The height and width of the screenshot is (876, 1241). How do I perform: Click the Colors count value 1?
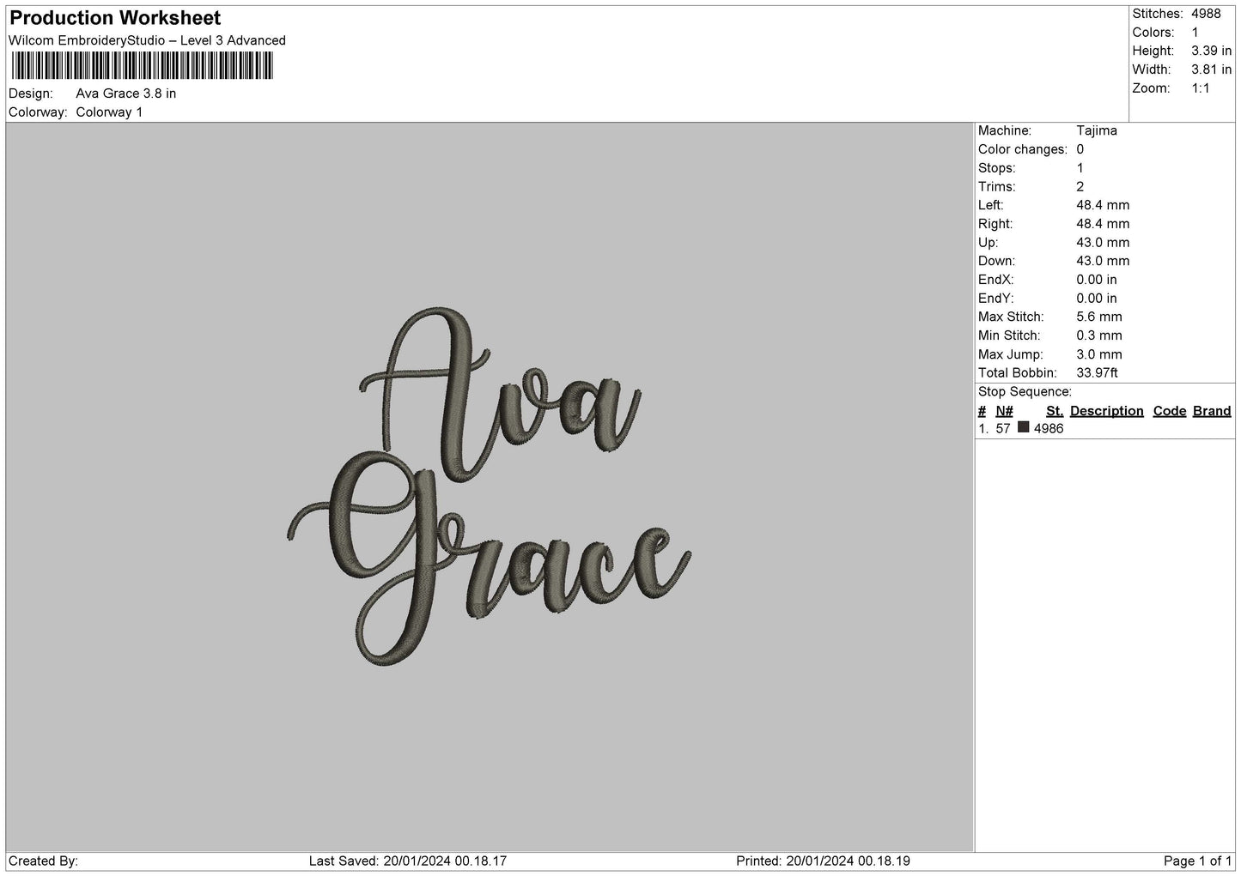[1195, 33]
